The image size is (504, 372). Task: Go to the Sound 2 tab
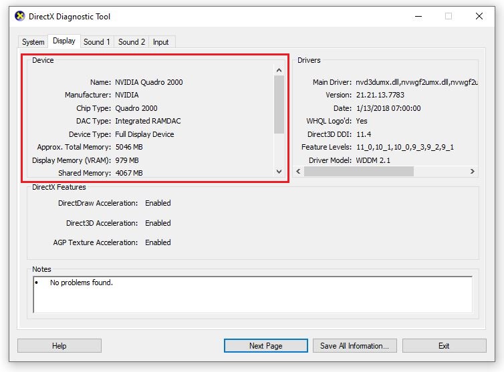[x=132, y=42]
